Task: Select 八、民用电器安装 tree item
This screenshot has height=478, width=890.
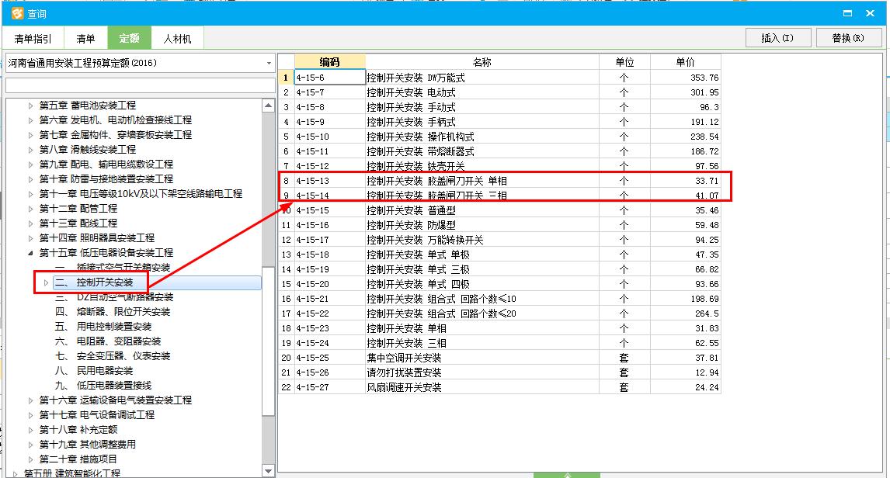Action: (x=94, y=371)
